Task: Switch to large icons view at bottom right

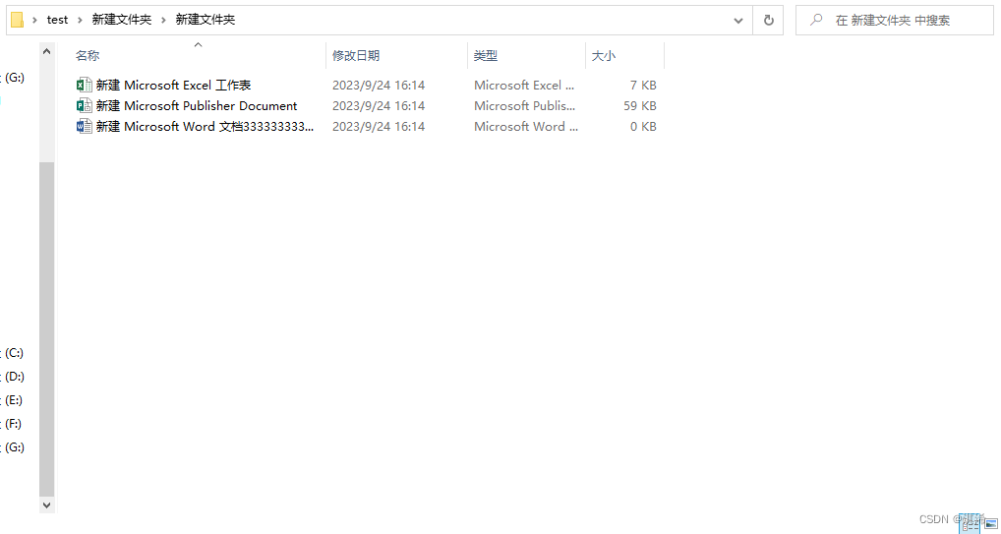Action: [991, 524]
